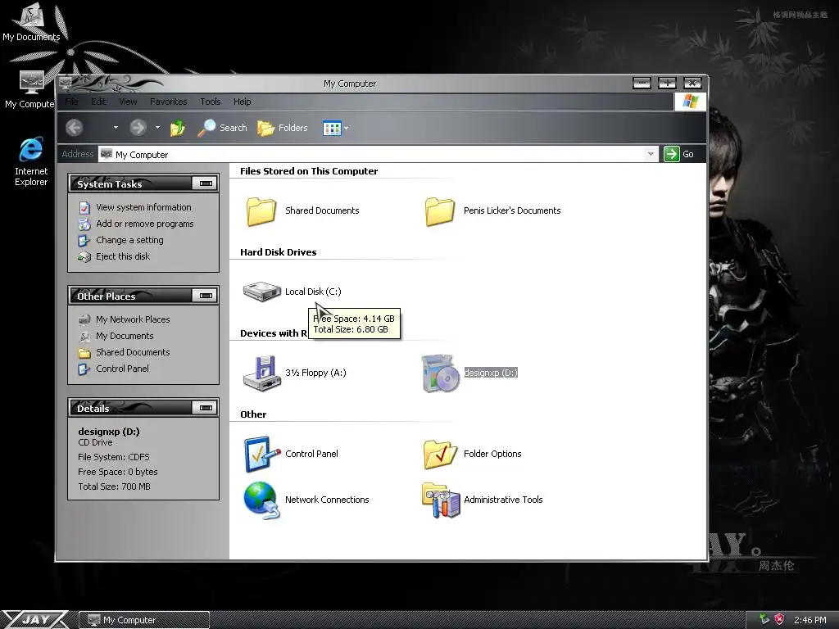Open the Forward history dropdown arrow
The image size is (839, 629).
[157, 127]
